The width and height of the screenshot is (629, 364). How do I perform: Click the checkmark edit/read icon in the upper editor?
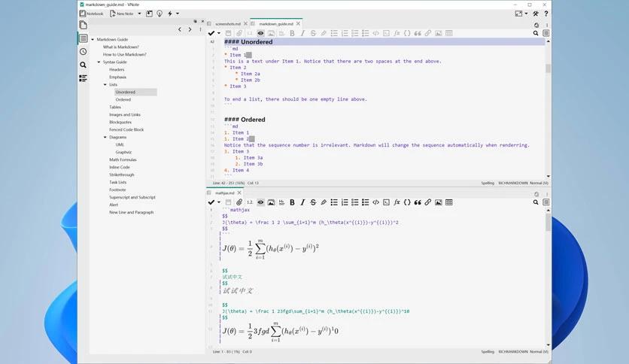pyautogui.click(x=211, y=33)
